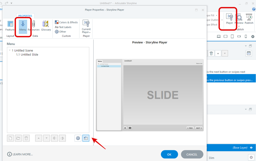256x161 pixels.
Task: Open Colors & Effects settings
Action: coord(66,22)
